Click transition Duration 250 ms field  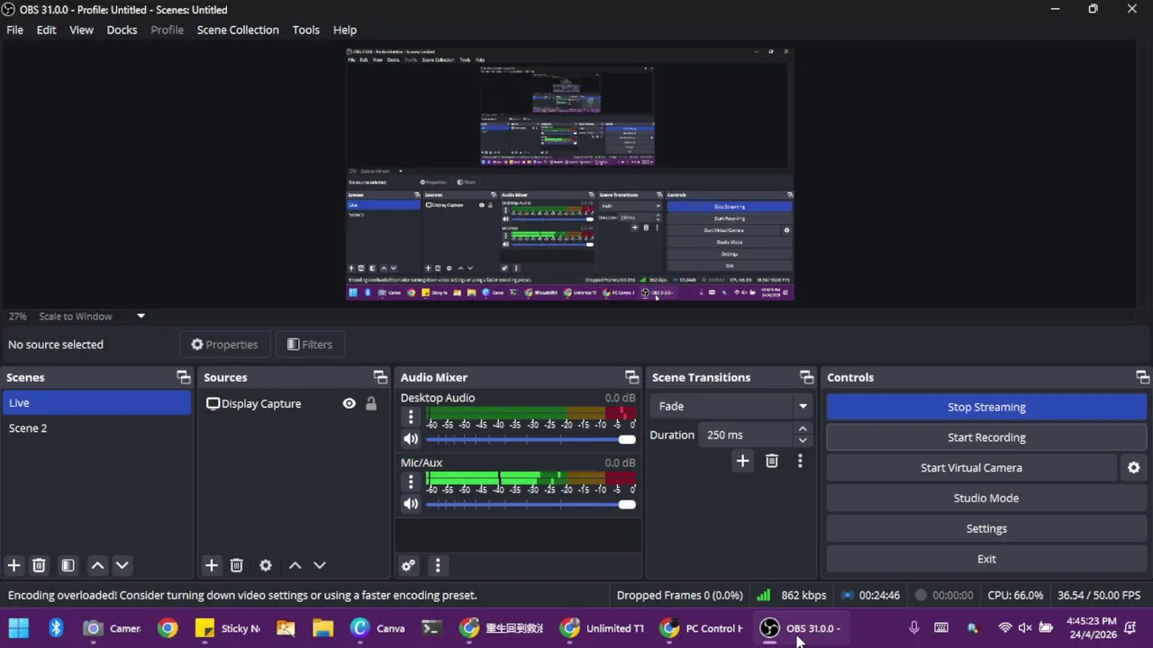tap(748, 435)
